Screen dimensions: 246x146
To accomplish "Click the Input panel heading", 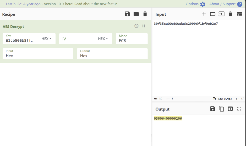I will [161, 14].
